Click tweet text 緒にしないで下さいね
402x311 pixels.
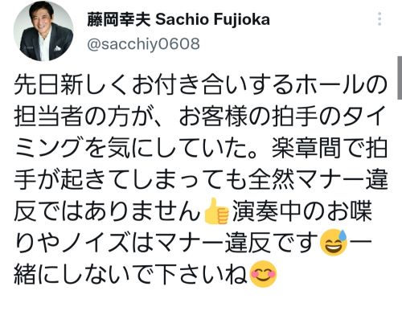point(131,274)
